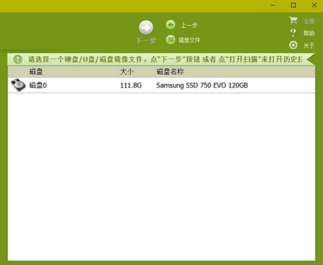Open a disk image via 镜像文件
323x265 pixels.
tap(189, 40)
